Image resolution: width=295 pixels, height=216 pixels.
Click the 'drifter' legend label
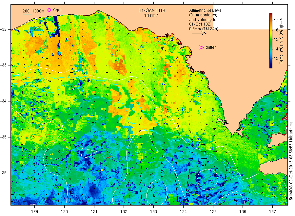point(210,47)
